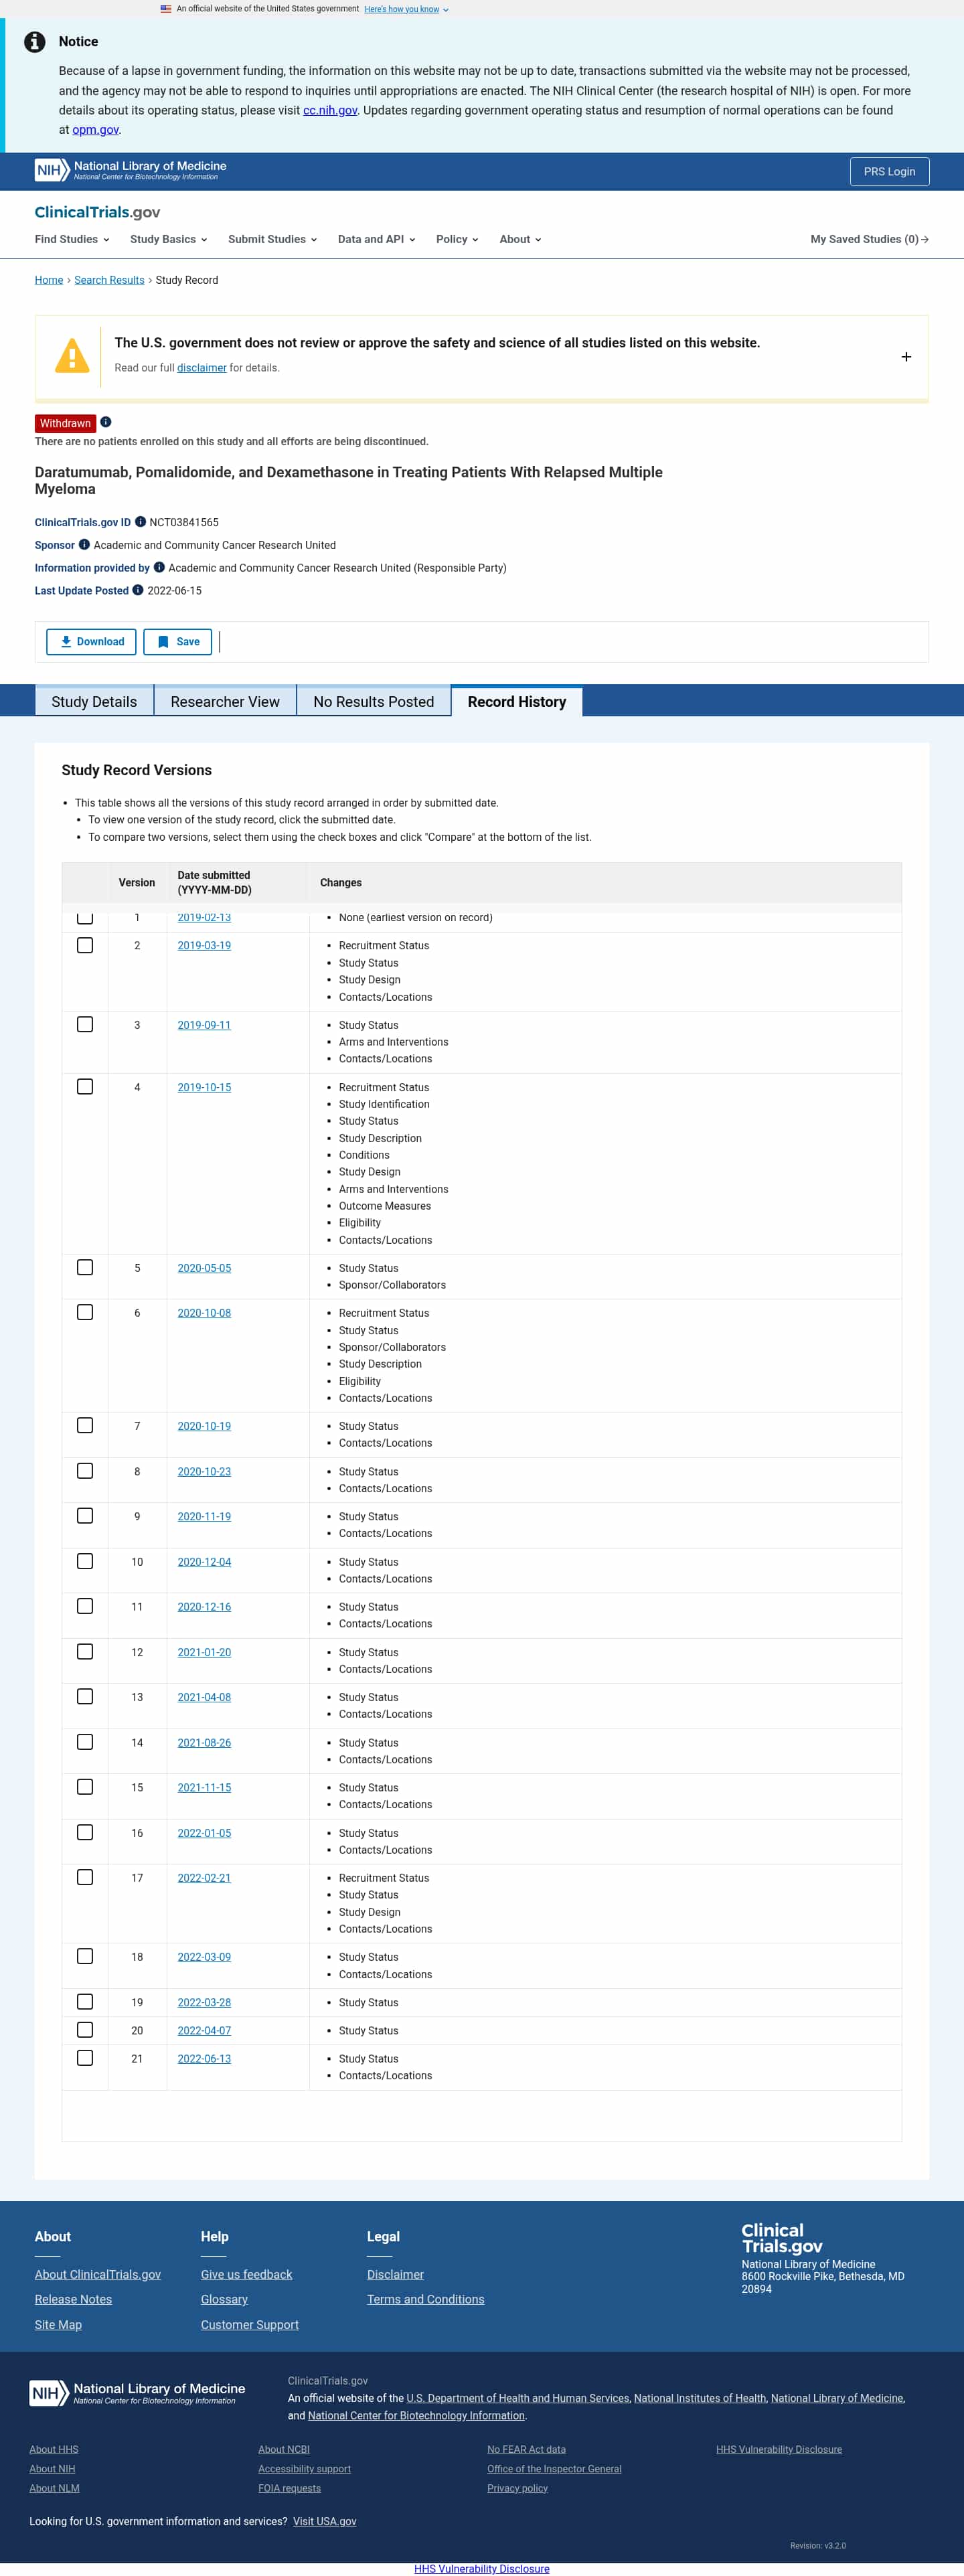Click Last Update Posted info icon
The image size is (964, 2576).
tap(138, 590)
